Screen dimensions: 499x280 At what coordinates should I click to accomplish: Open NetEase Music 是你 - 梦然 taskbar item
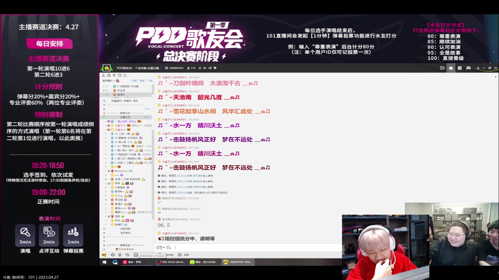(137, 262)
